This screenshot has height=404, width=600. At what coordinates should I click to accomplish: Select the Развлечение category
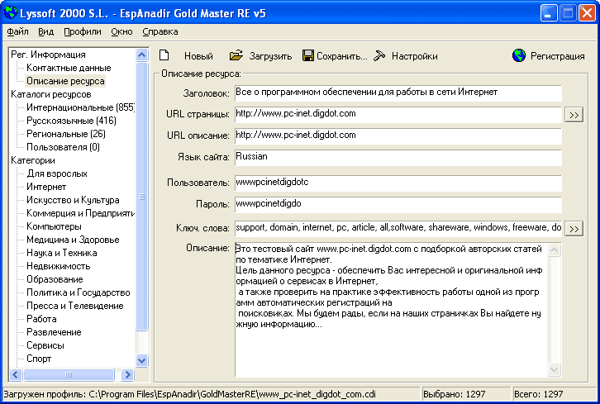[54, 332]
